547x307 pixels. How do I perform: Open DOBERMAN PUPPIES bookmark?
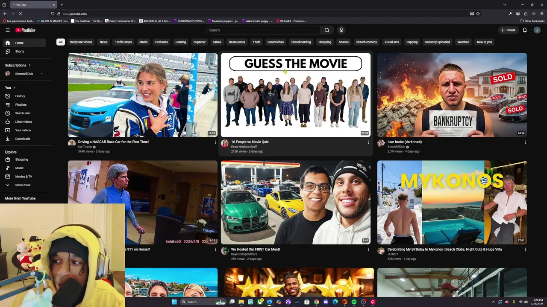(x=190, y=21)
